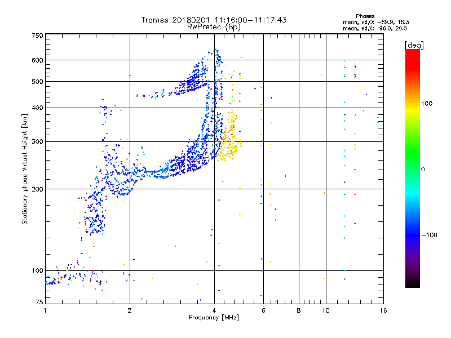The image size is (451, 338).
Task: Click the 'Phases' header label
Action: click(x=365, y=16)
